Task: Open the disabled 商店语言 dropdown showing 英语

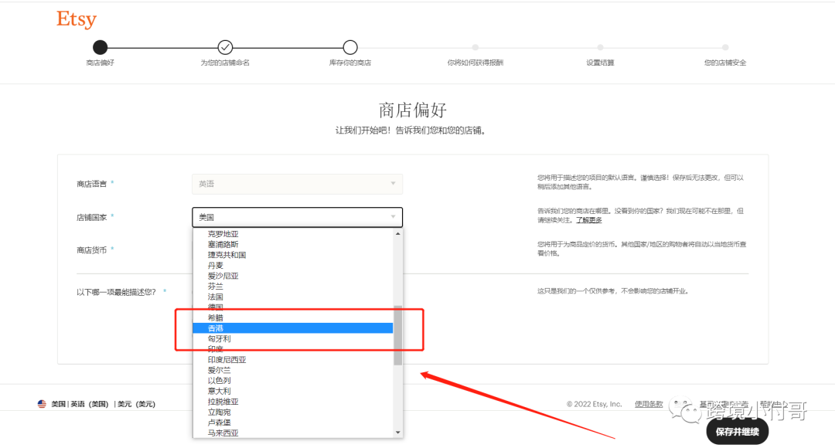Action: [297, 184]
